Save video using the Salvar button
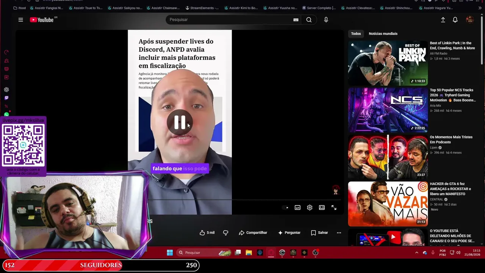 319,233
